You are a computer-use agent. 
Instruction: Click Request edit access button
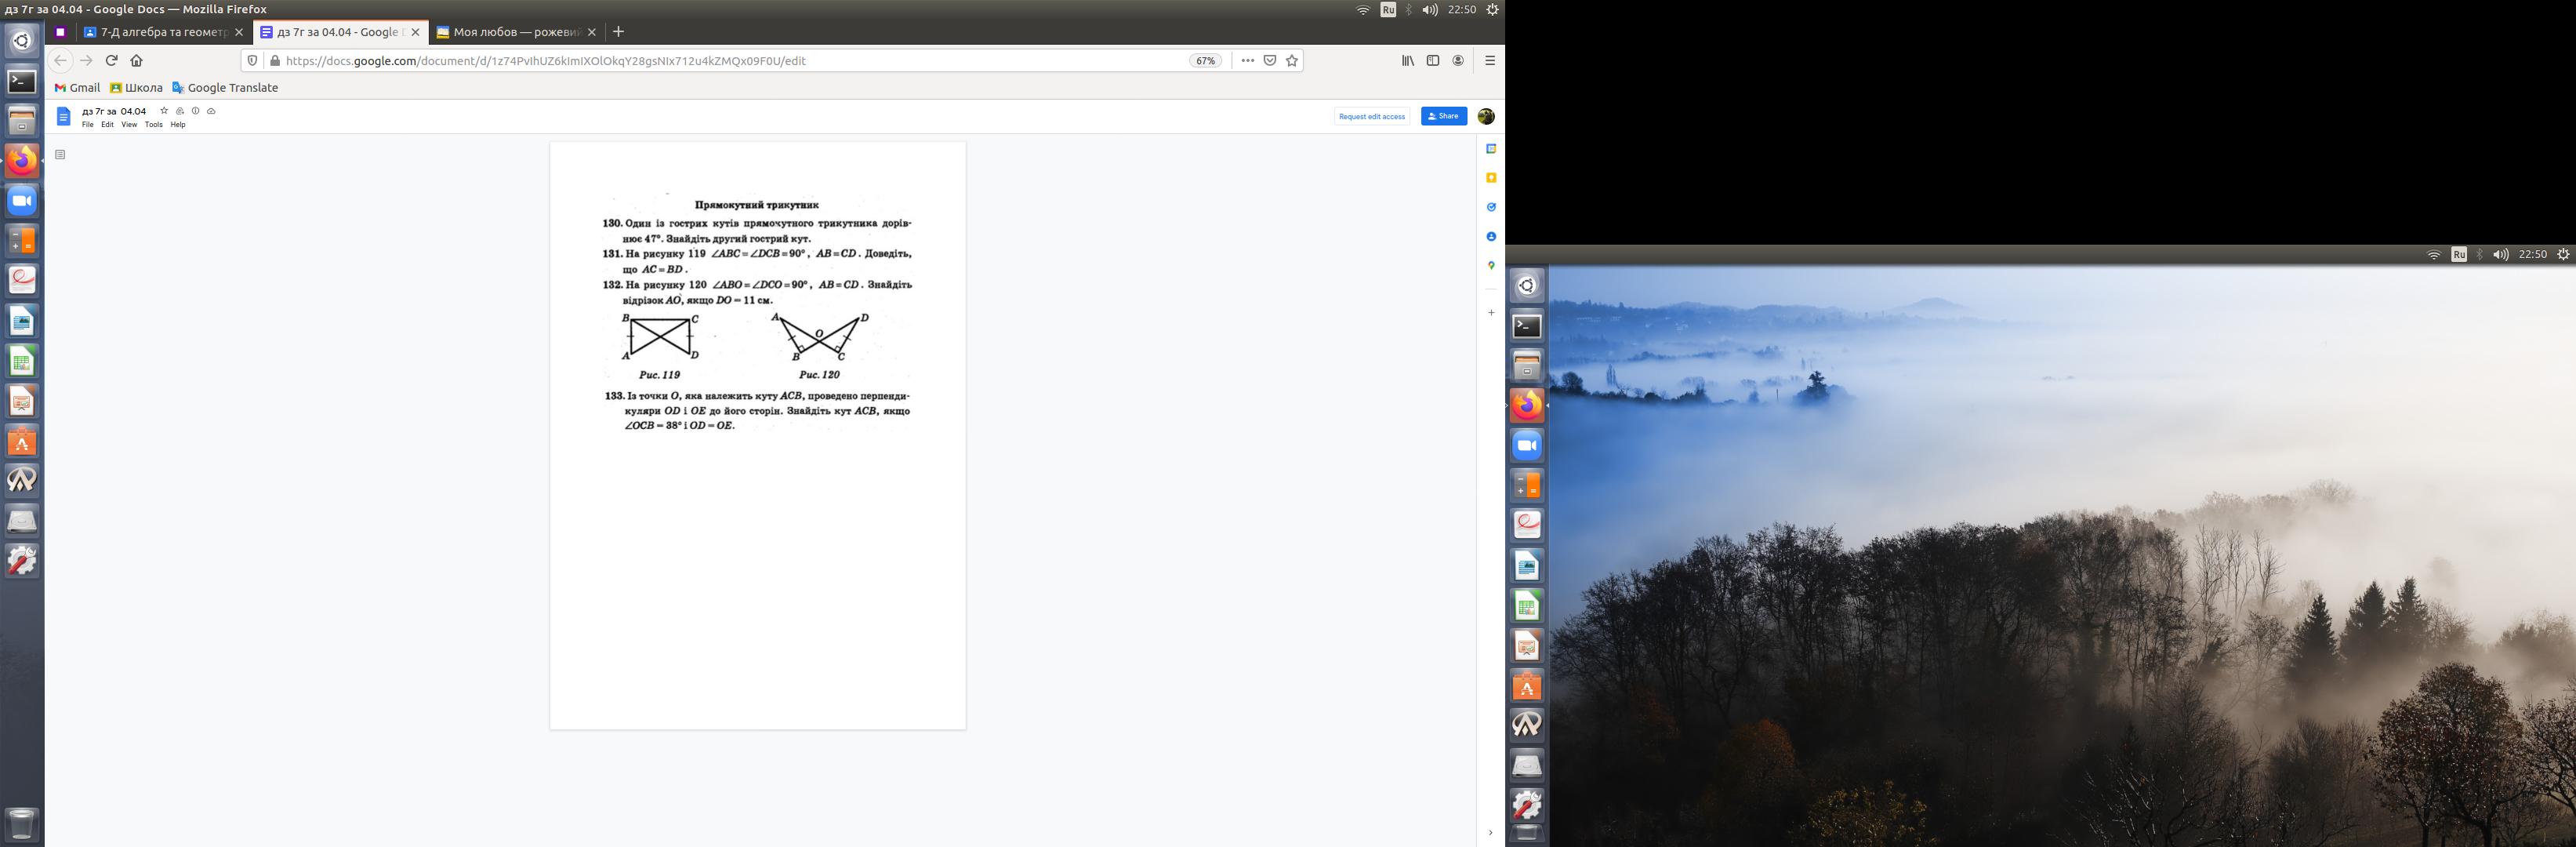pos(1371,117)
